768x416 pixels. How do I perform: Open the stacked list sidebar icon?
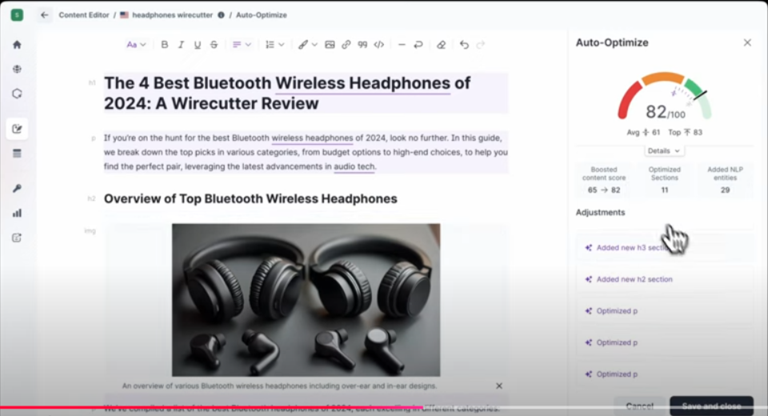tap(17, 154)
